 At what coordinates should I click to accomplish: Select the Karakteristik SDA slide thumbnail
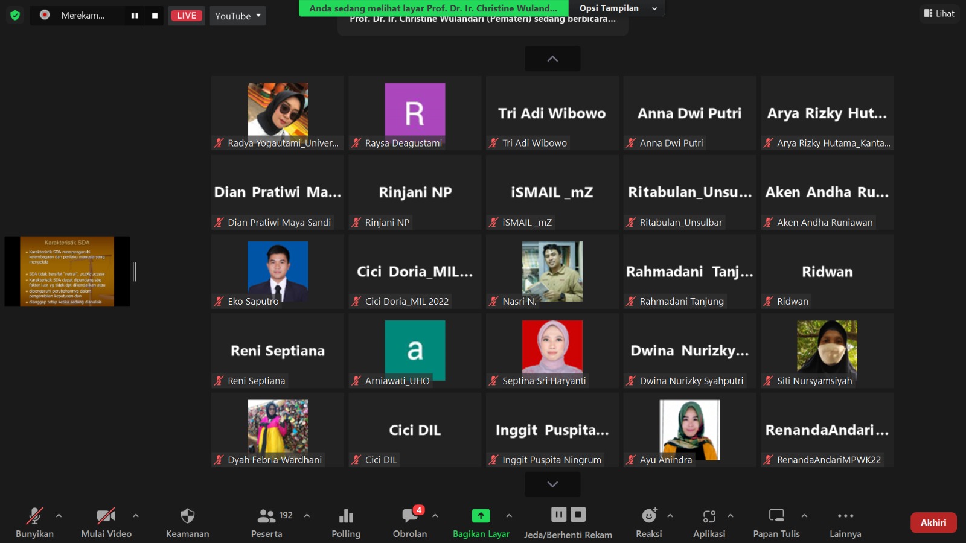click(67, 271)
